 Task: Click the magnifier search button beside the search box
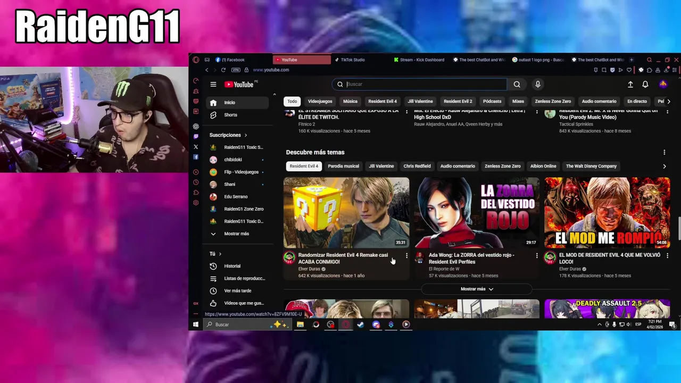tap(517, 84)
